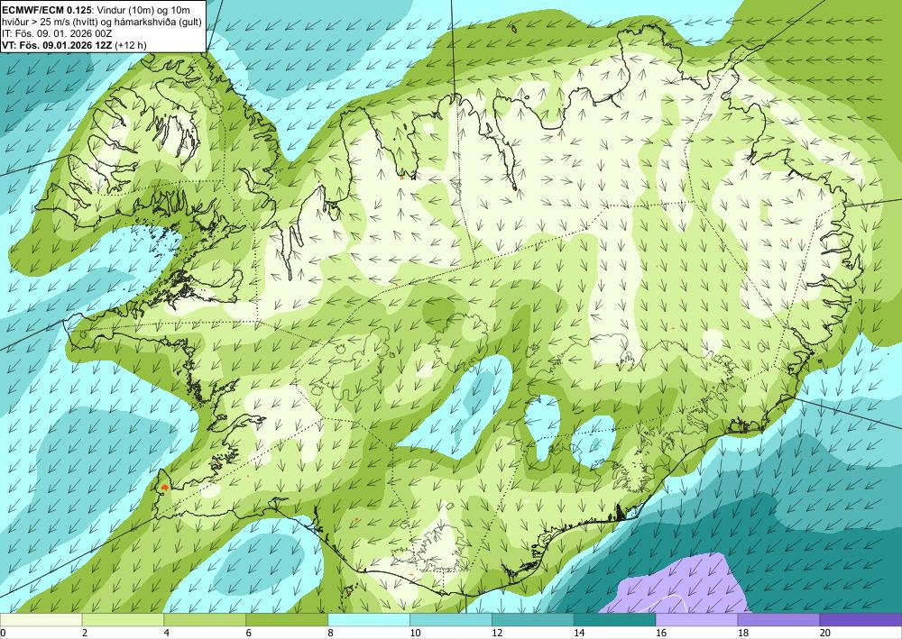
Task: Click the initial time 'IT: Fös. 09. 01. 2026 00Z'
Action: point(57,33)
